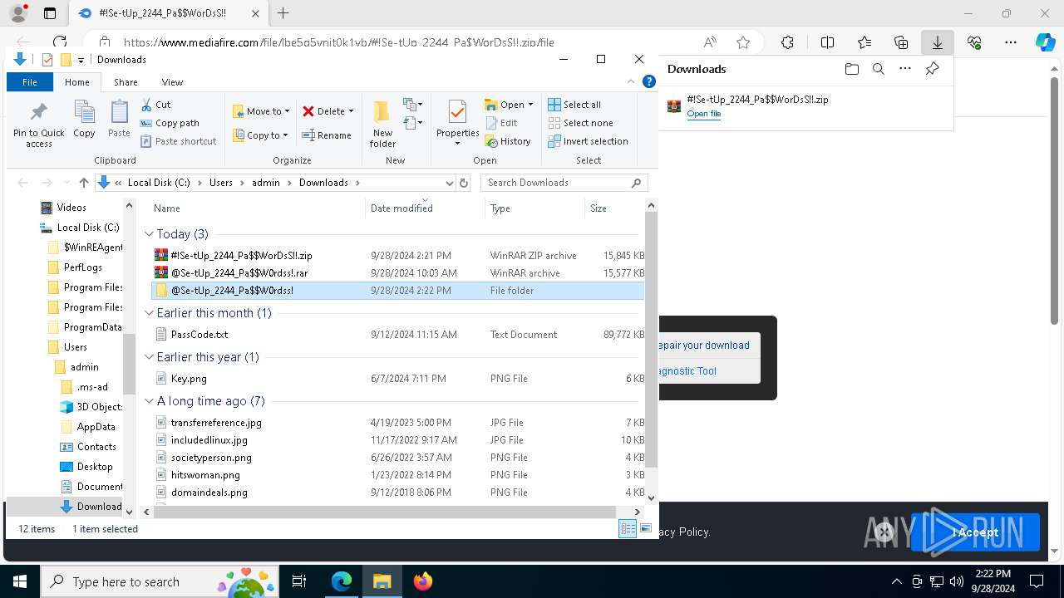Click the Paste icon in ribbon
Image resolution: width=1064 pixels, height=598 pixels.
click(119, 119)
